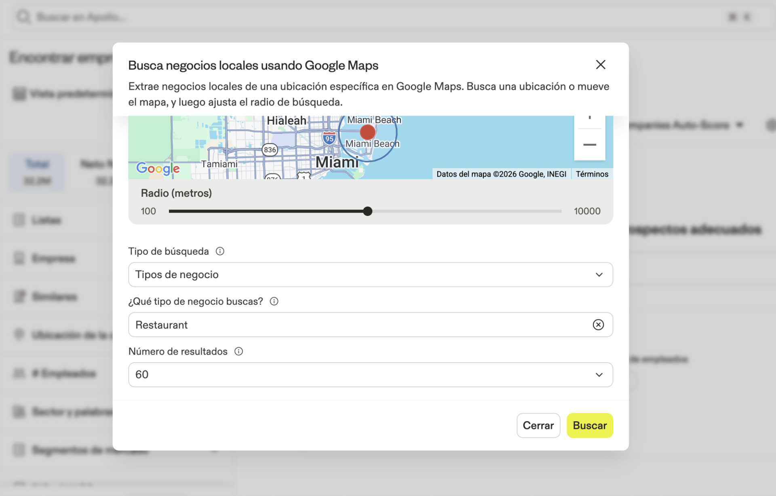Clear the Restaurant field with X icon
Screen dimensions: 776x496
tap(598, 325)
